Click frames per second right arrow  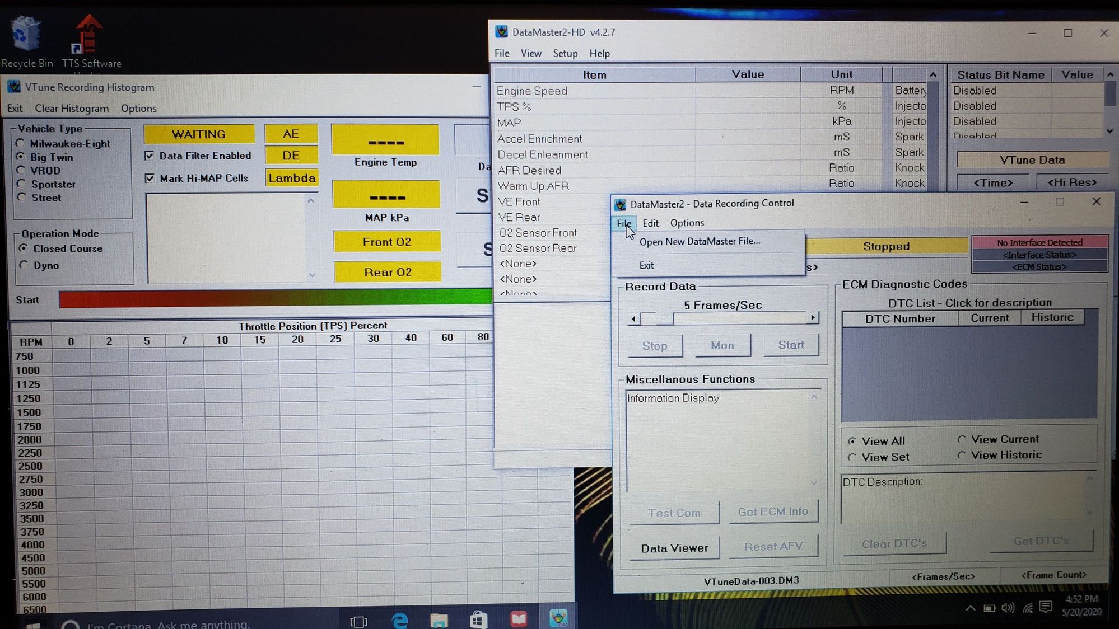(813, 318)
